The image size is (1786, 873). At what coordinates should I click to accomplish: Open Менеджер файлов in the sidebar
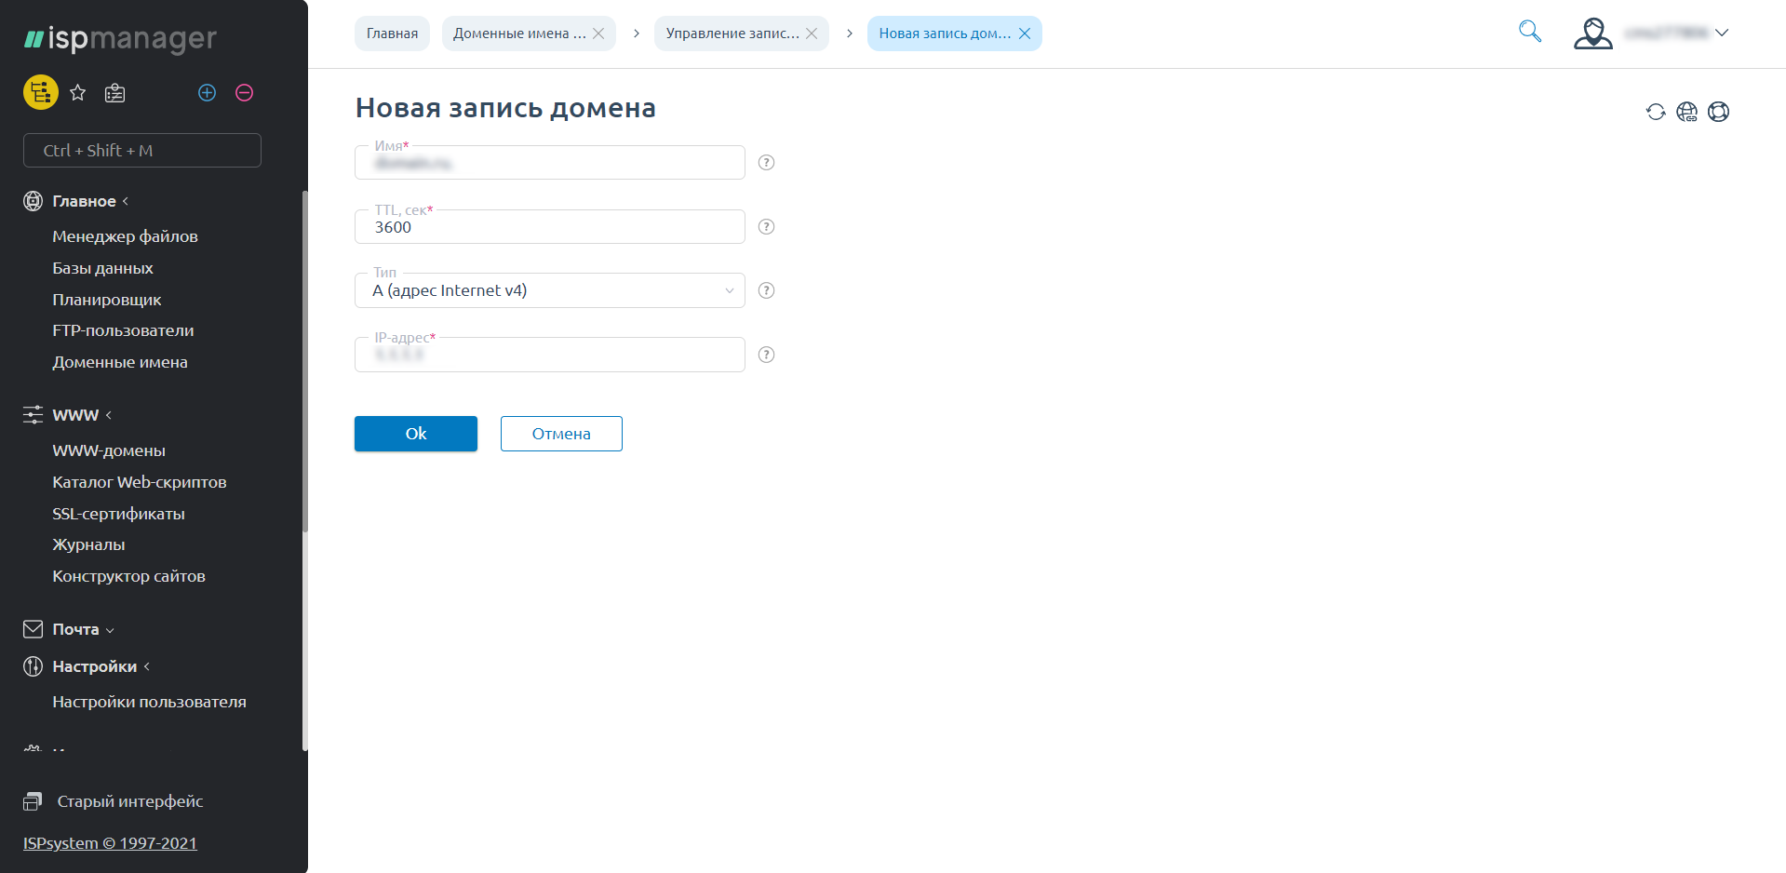[125, 236]
